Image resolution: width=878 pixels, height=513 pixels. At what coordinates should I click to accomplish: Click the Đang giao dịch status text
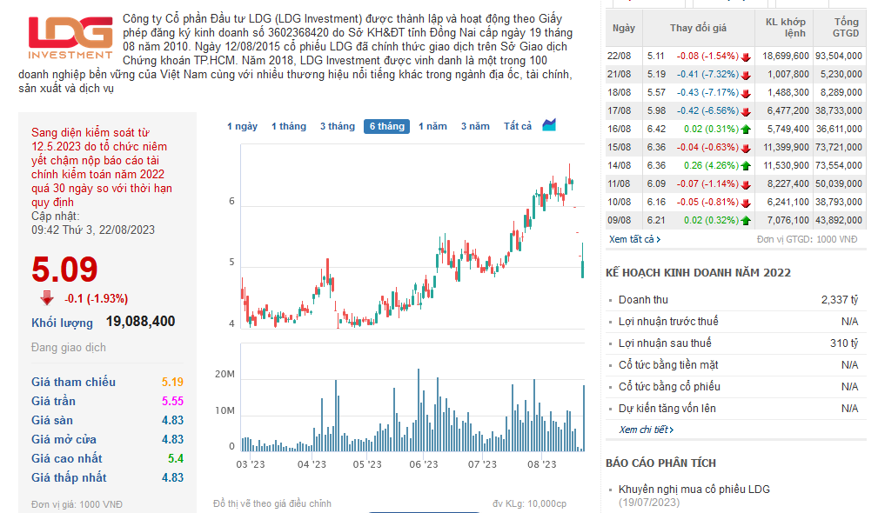point(69,348)
